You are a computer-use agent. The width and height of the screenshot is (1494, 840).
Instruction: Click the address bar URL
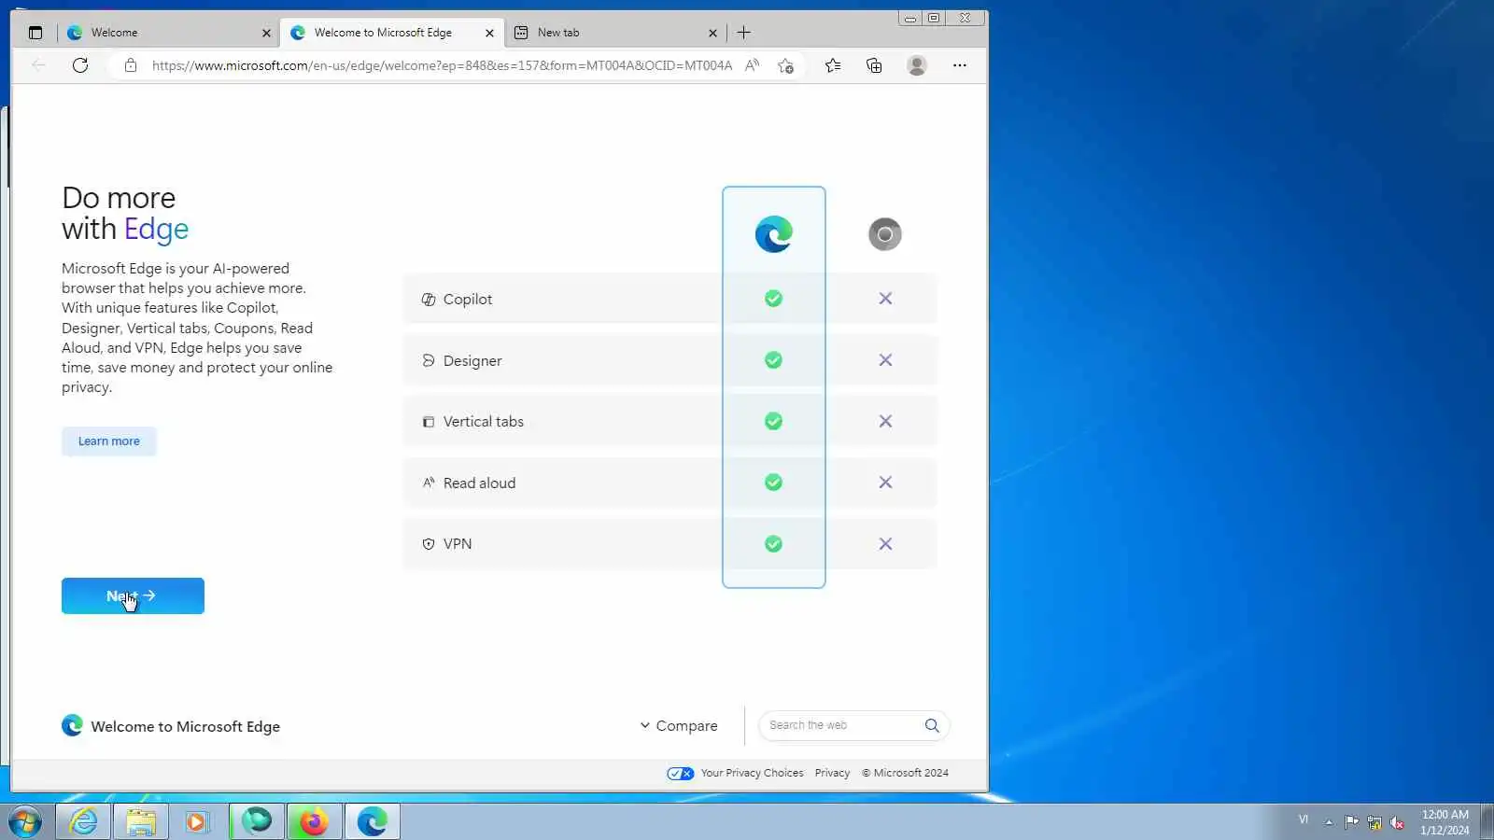pyautogui.click(x=442, y=65)
